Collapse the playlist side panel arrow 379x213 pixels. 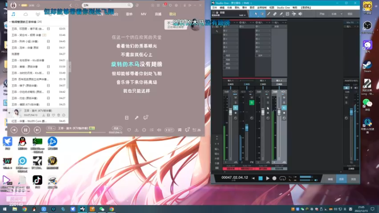[x=70, y=67]
